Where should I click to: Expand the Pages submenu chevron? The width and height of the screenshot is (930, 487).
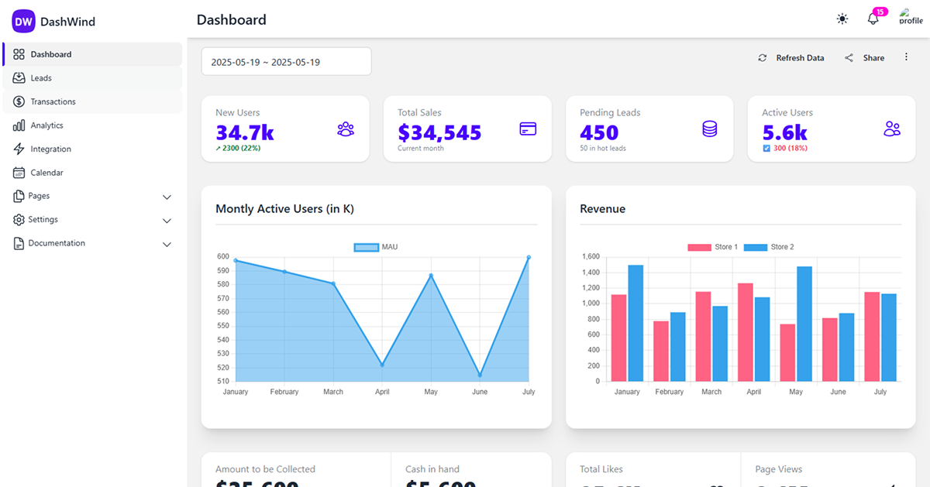coord(167,197)
